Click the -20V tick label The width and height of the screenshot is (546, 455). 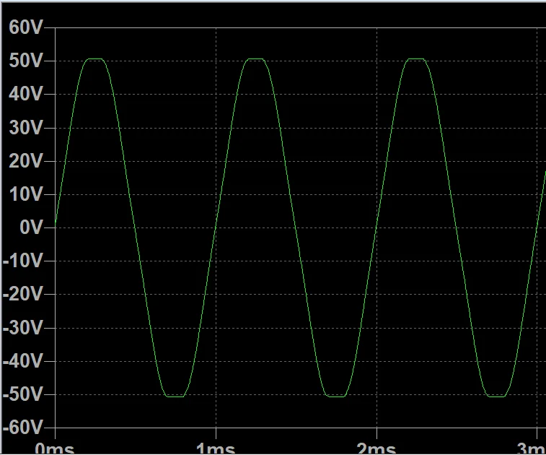[x=24, y=294]
